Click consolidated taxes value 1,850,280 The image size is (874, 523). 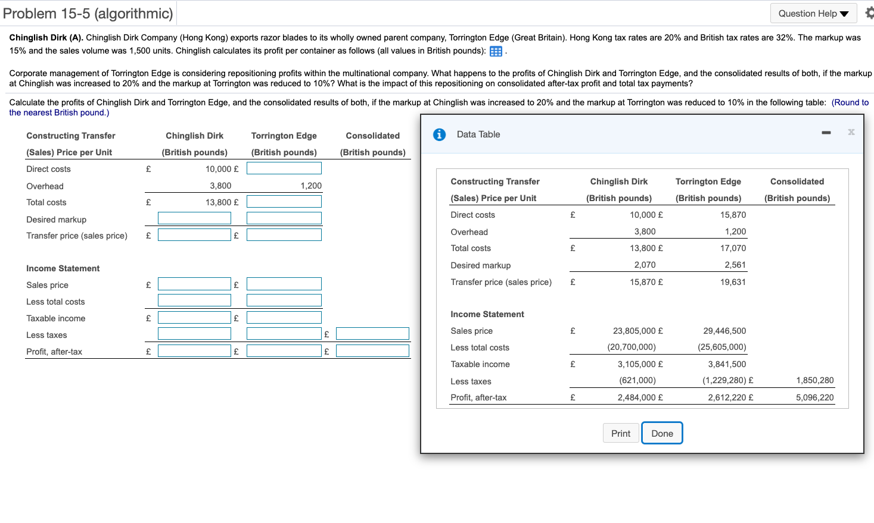click(815, 380)
